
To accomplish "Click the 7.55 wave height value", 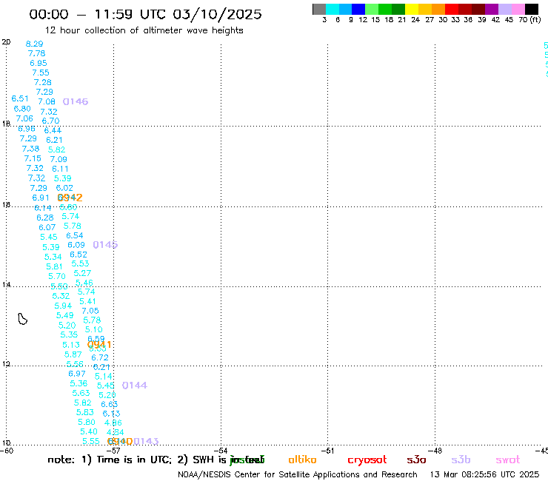I will click(41, 73).
